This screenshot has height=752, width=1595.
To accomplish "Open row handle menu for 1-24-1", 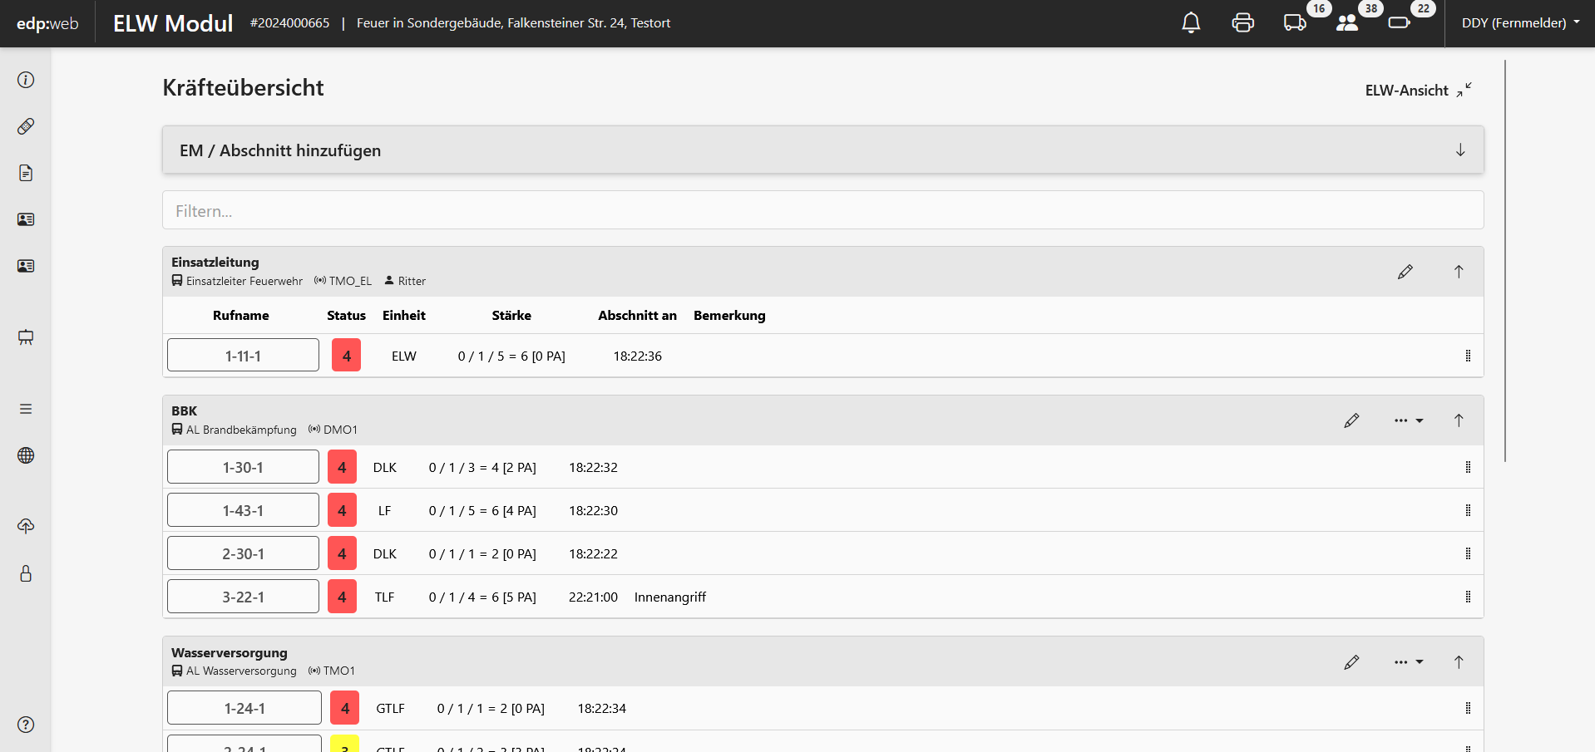I will (x=1468, y=708).
